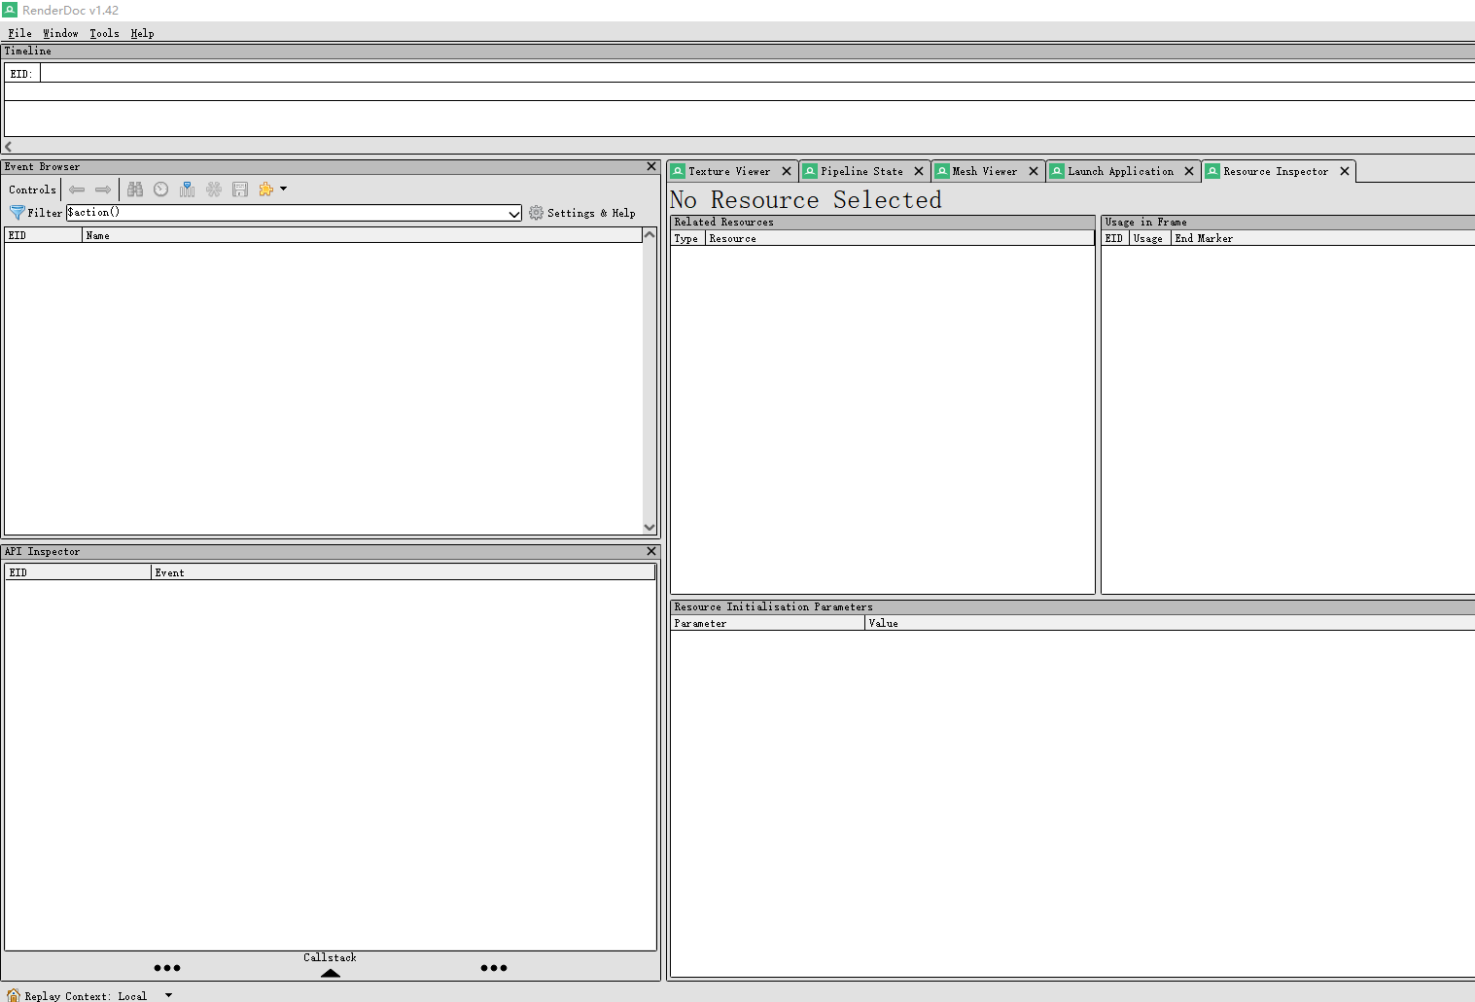Open the Tools menu
Screen dimensions: 1475x1002
[104, 33]
